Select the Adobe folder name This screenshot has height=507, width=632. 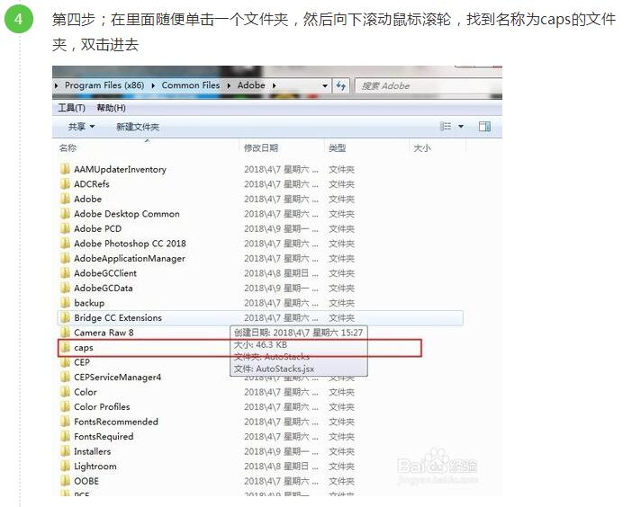(x=88, y=200)
